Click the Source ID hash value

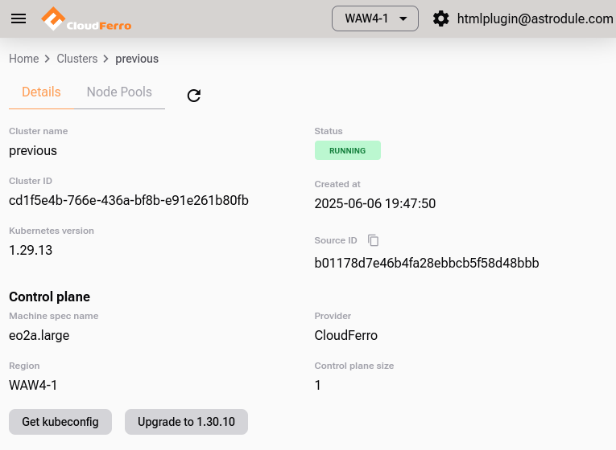click(x=426, y=263)
